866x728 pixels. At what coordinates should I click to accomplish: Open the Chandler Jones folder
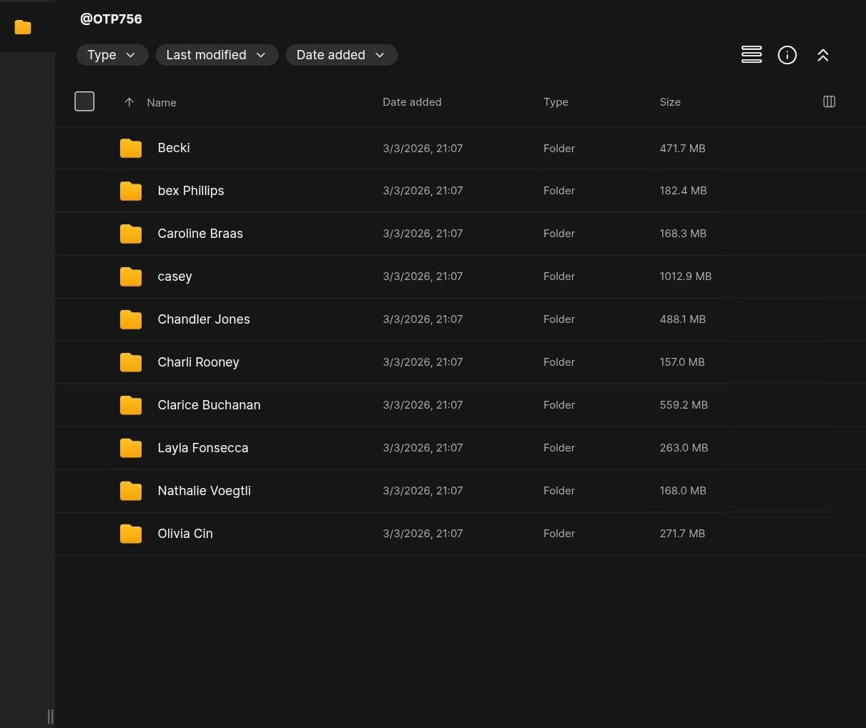[x=203, y=319]
